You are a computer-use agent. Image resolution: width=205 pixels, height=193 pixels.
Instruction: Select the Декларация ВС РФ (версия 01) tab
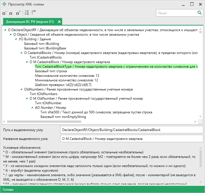pos(30,22)
